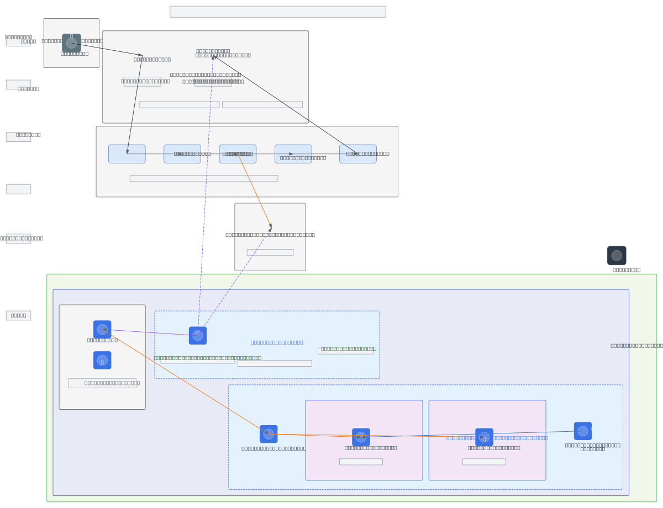Select the first light-blue node in the row
This screenshot has width=663, height=508.
click(127, 154)
